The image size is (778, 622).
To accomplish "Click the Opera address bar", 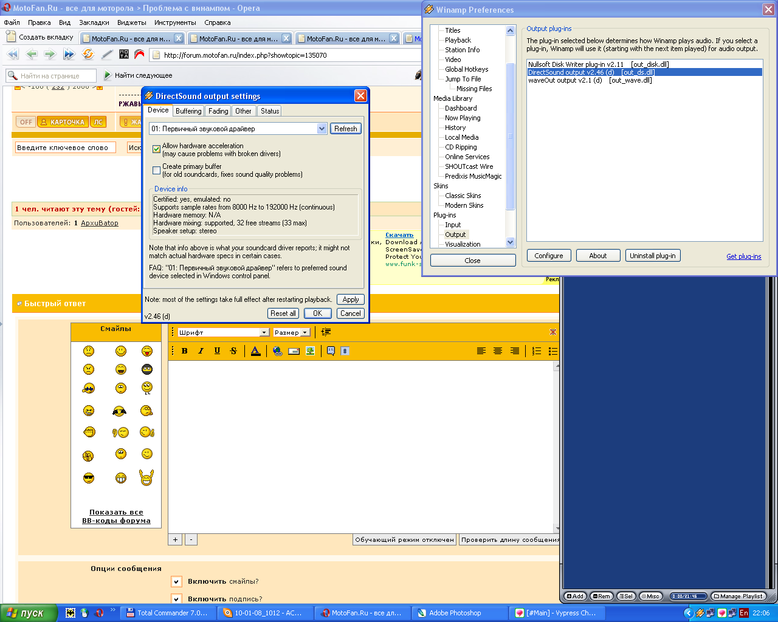I will coord(286,55).
